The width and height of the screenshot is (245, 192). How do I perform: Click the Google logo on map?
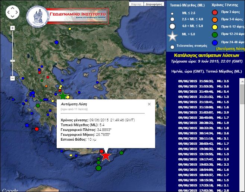pyautogui.click(x=10, y=190)
